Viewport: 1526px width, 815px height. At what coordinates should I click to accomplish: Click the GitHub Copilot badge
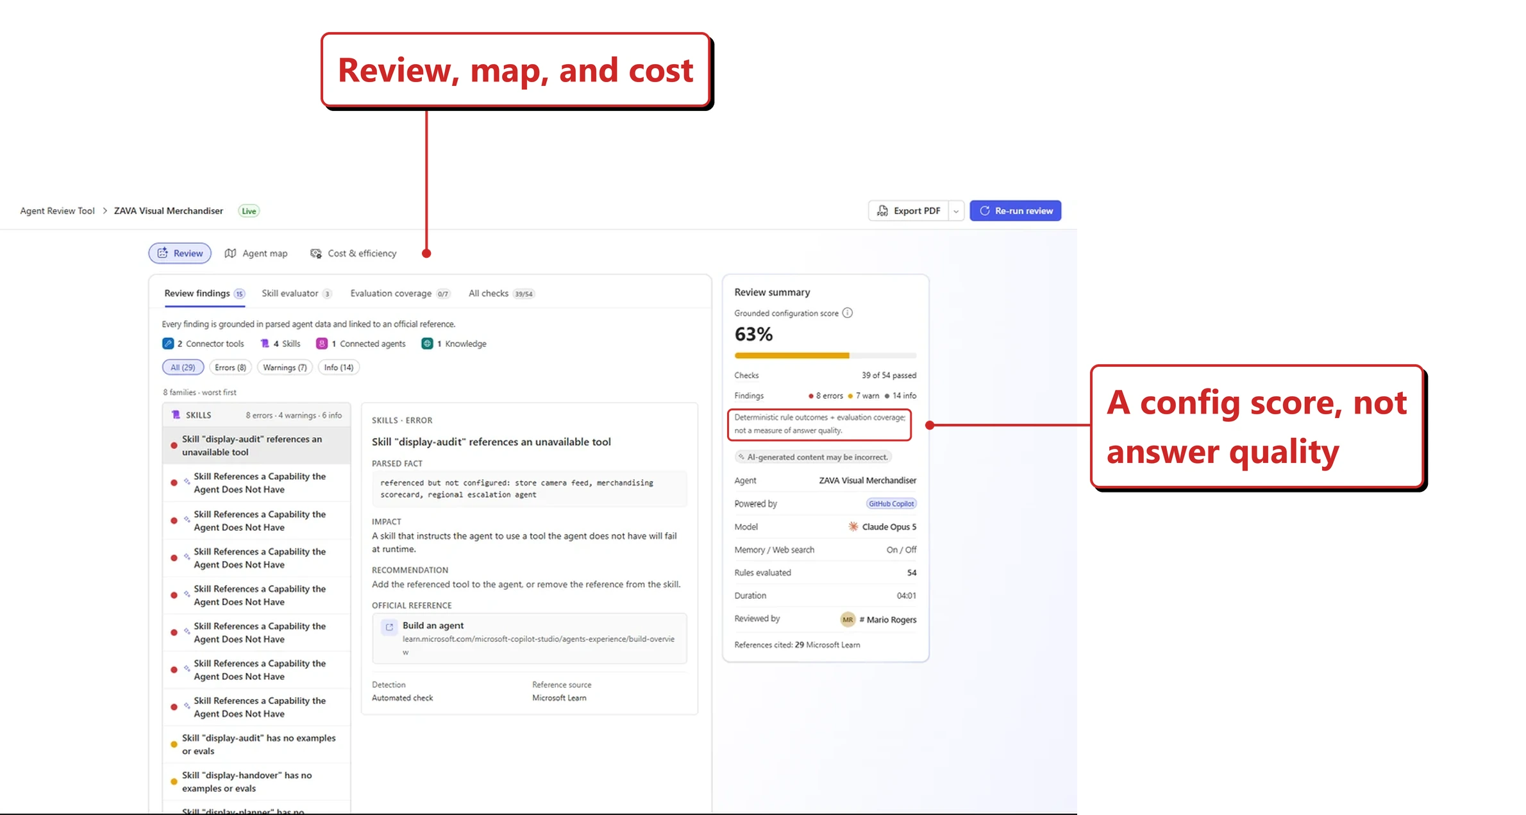coord(891,504)
